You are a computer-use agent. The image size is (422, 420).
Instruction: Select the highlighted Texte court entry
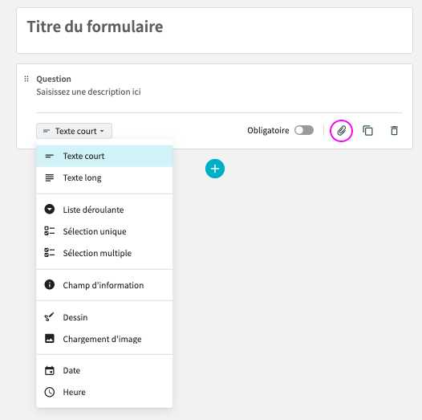click(104, 156)
